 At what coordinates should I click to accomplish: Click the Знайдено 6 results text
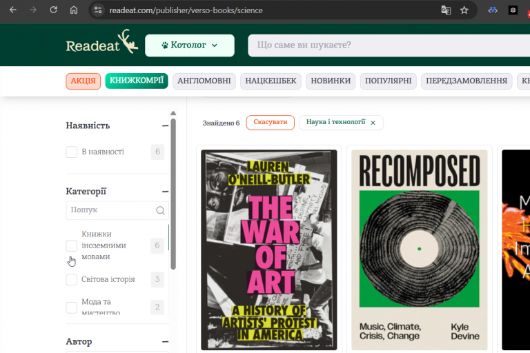(221, 123)
